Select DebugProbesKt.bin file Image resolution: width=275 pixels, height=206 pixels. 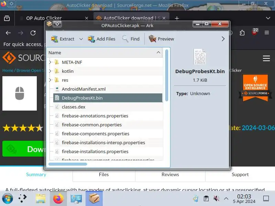tap(108, 98)
